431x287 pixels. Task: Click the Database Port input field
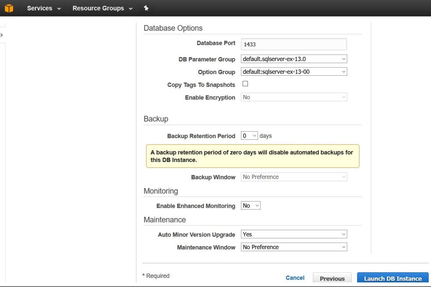point(294,44)
